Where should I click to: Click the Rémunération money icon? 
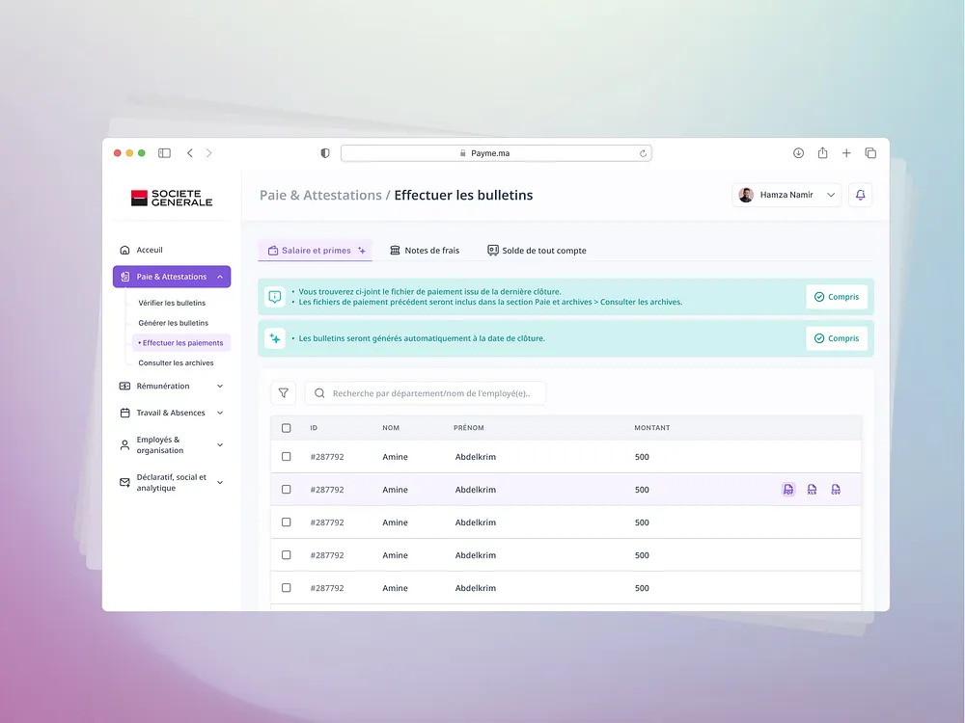tap(124, 387)
